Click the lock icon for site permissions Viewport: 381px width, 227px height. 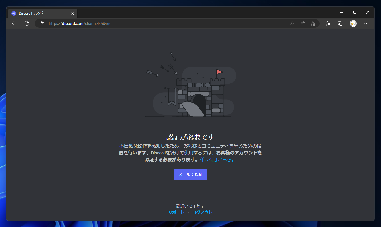coord(42,23)
